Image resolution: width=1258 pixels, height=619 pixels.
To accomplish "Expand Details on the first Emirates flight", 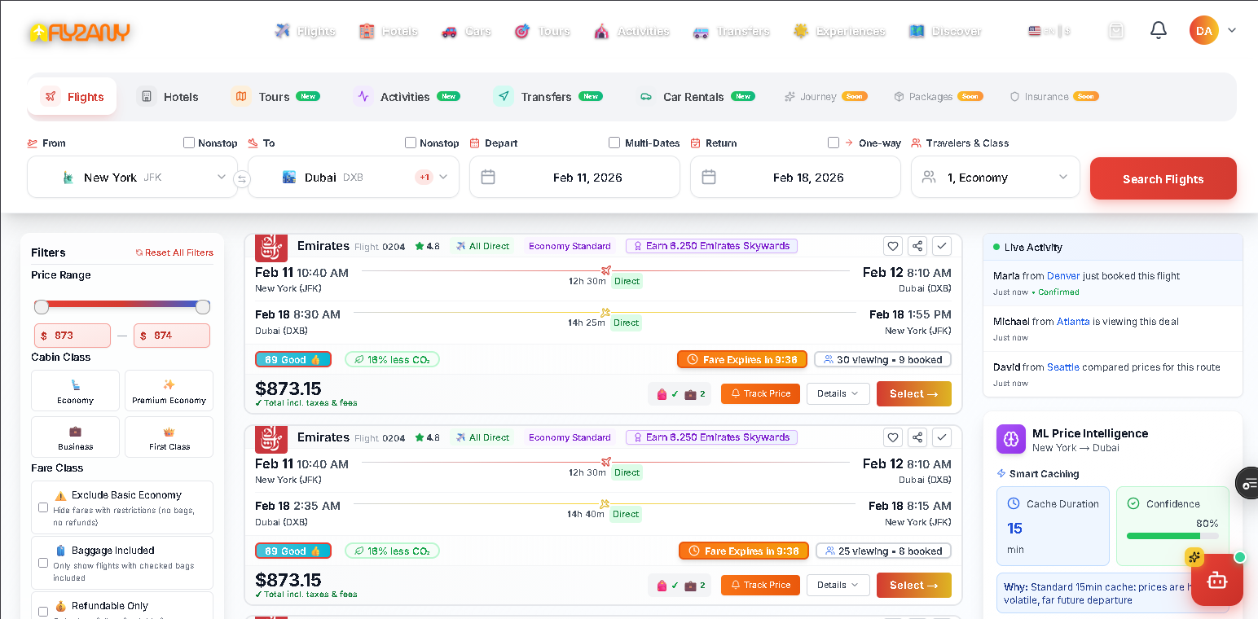I will pos(838,393).
